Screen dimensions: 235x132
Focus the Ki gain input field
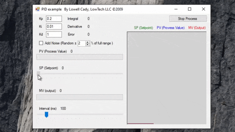click(x=54, y=26)
